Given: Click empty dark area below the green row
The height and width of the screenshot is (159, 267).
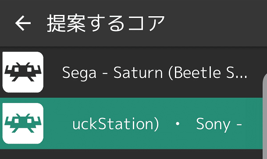Looking at the screenshot, I should pos(131,154).
